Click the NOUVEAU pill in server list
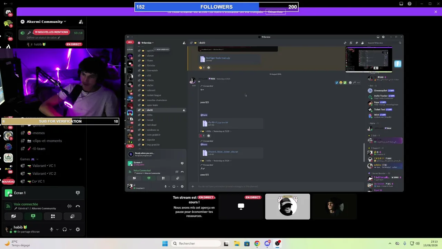Screen dimensions: 442x249 (8, 182)
